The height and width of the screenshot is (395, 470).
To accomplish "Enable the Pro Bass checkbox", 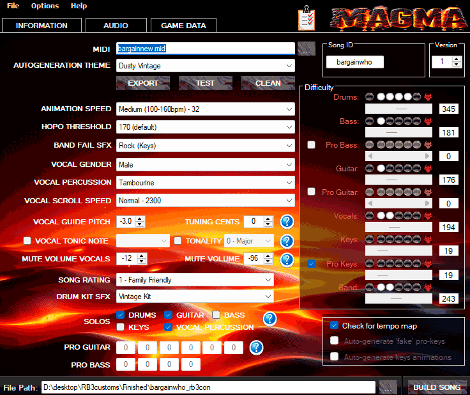I will point(312,145).
